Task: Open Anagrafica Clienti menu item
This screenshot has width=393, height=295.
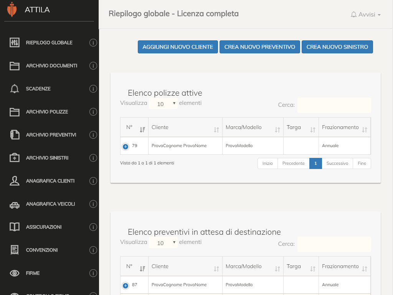Action: pyautogui.click(x=50, y=181)
